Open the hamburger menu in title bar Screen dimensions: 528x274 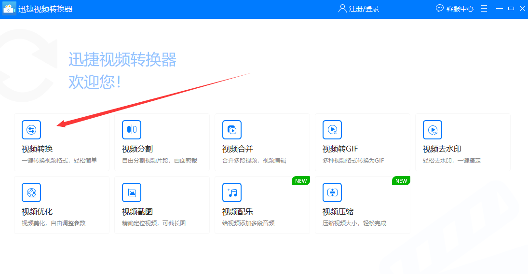[484, 8]
